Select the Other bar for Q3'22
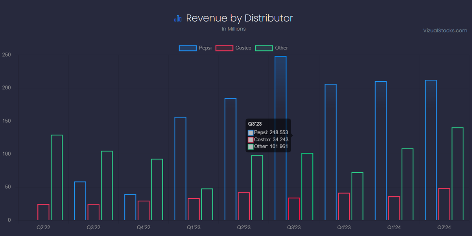The height and width of the screenshot is (236, 472). tap(107, 186)
